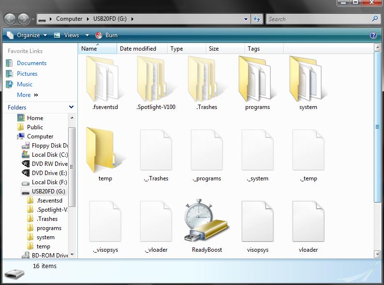Collapse the Folders pane chevron
Screen dimensions: 384x285
pos(71,107)
